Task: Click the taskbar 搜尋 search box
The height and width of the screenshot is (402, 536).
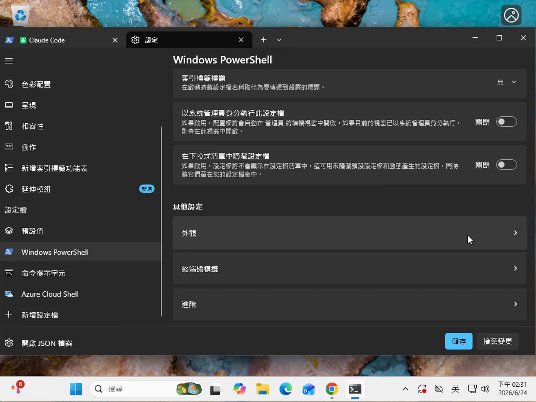Action: point(146,389)
